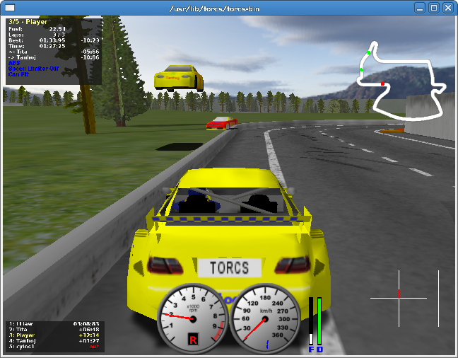
Task: Click the fuel level bar above F
Action: click(311, 321)
